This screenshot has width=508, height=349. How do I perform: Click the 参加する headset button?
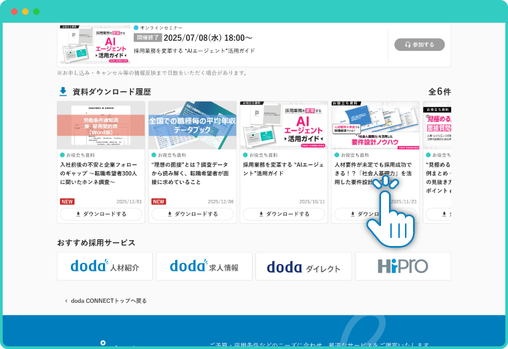[419, 45]
